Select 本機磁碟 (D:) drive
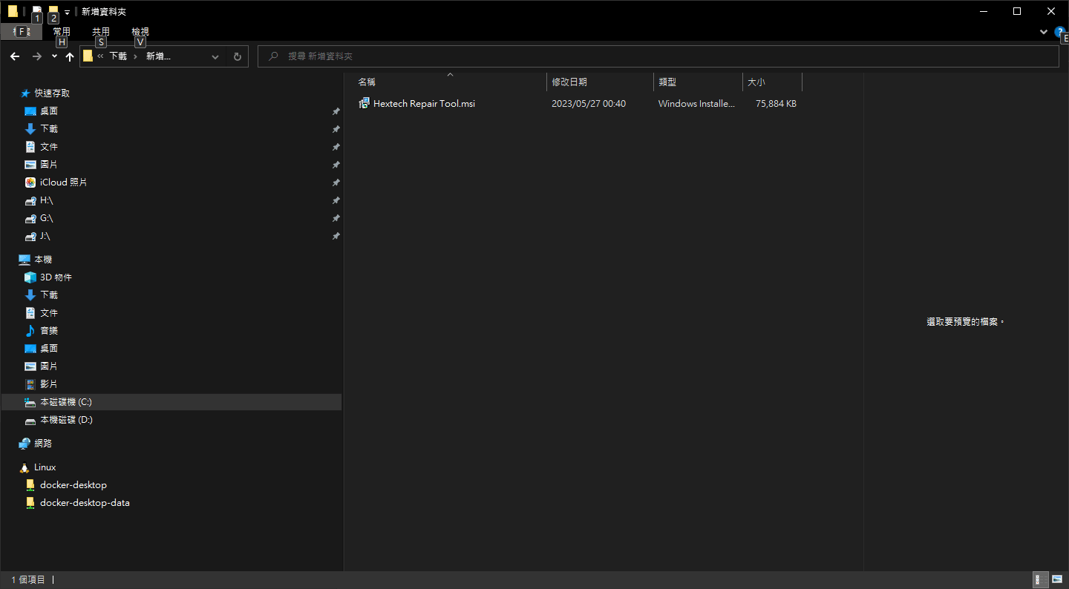 pyautogui.click(x=66, y=420)
